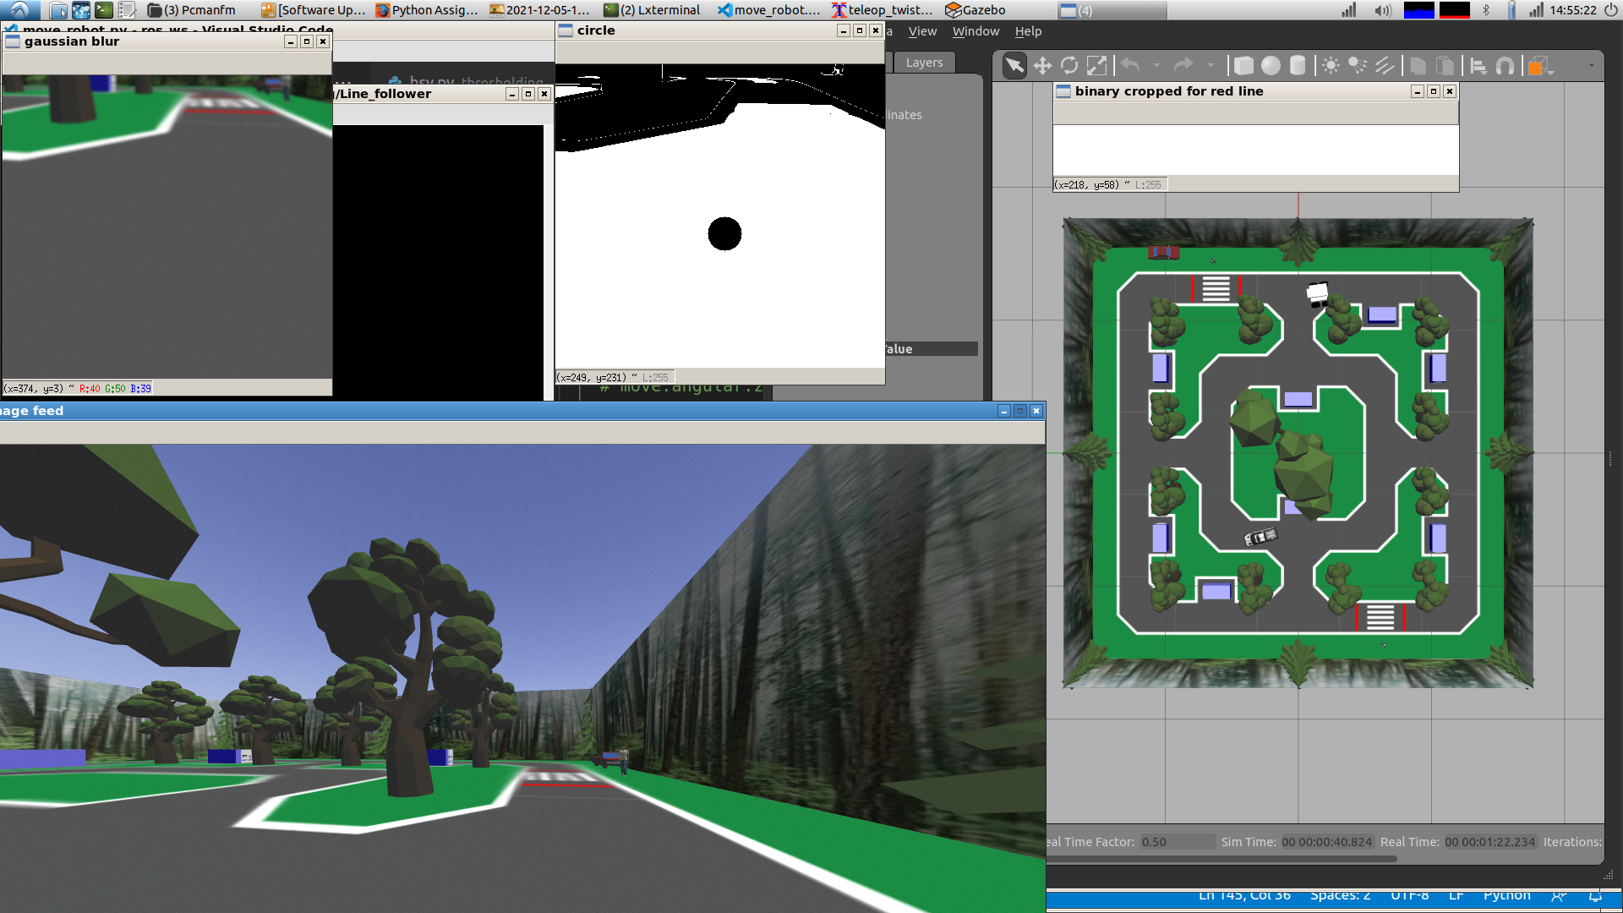Open the undo history dropdown arrow

pos(1156,66)
